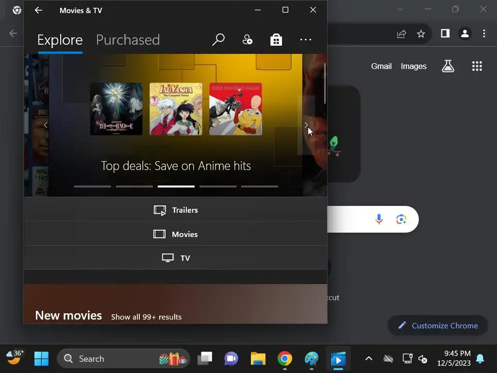497x373 pixels.
Task: Open Top deals: Save on Anime hits
Action: (176, 166)
